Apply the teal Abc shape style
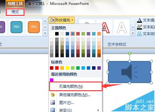Image resolution: width=155 pixels, height=112 pixels. tap(16, 27)
